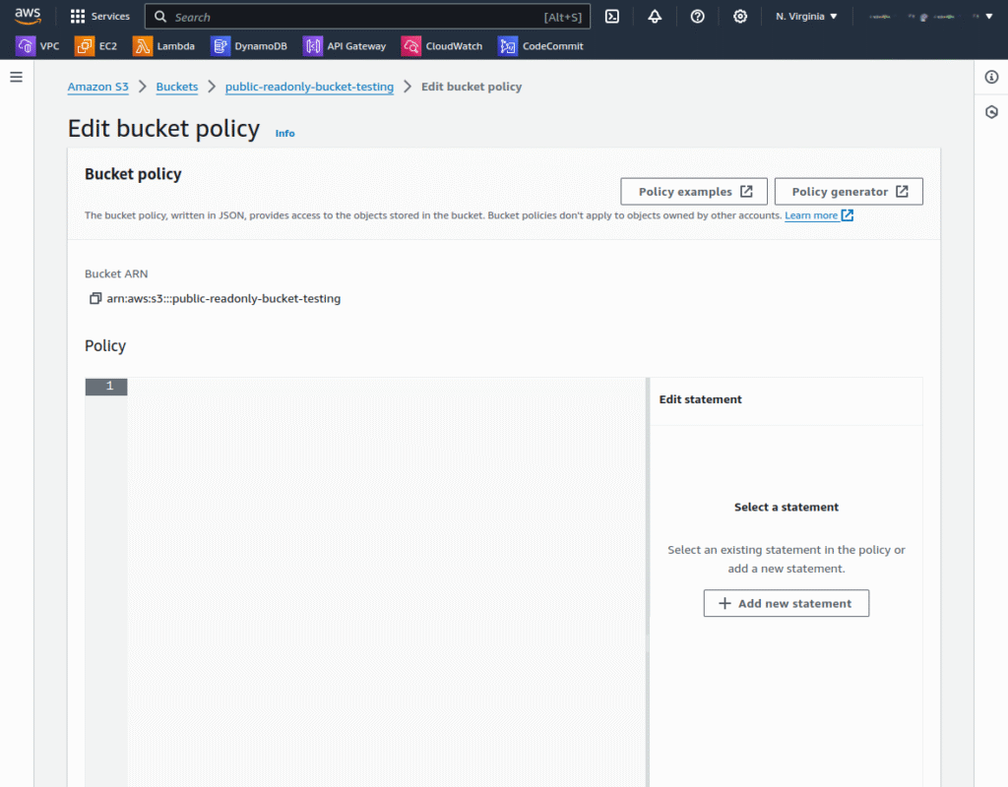This screenshot has height=787, width=1008.
Task: Open DynamoDB service shortcut icon
Action: (220, 46)
